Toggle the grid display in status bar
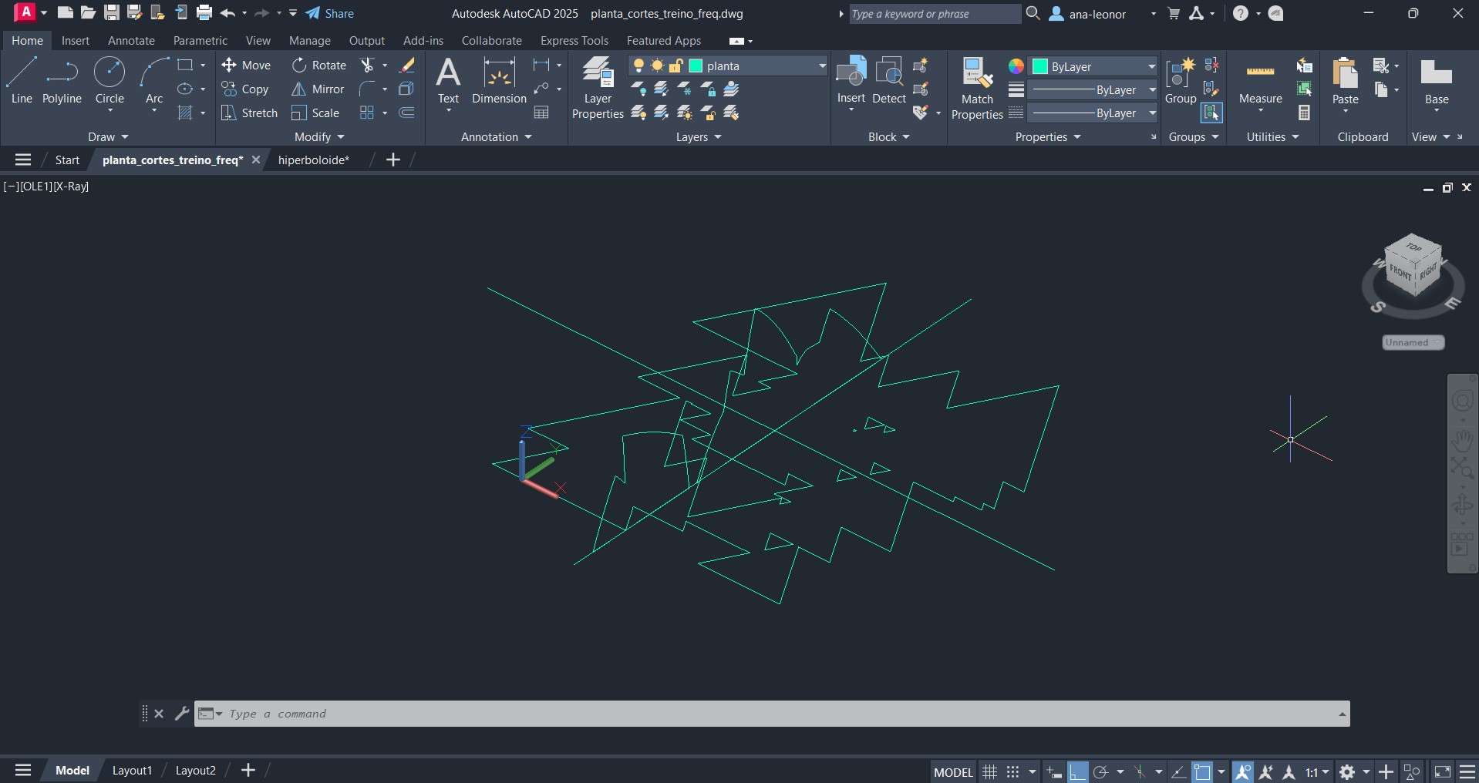 click(x=990, y=771)
